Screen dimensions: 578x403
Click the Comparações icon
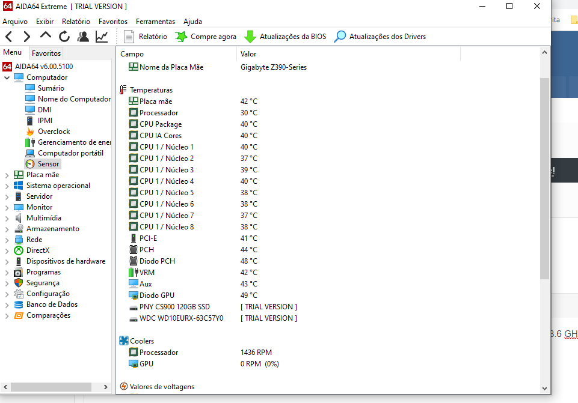19,315
